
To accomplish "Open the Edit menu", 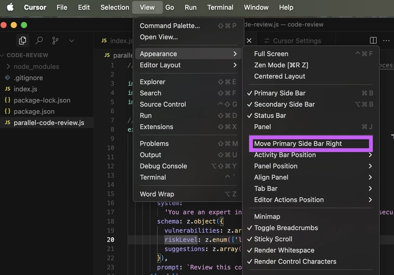I will (x=84, y=7).
